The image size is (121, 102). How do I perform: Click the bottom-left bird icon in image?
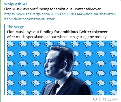click(x=11, y=92)
